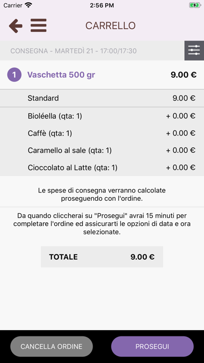Tap the TOTALE summary box
204x363 pixels.
point(102,257)
